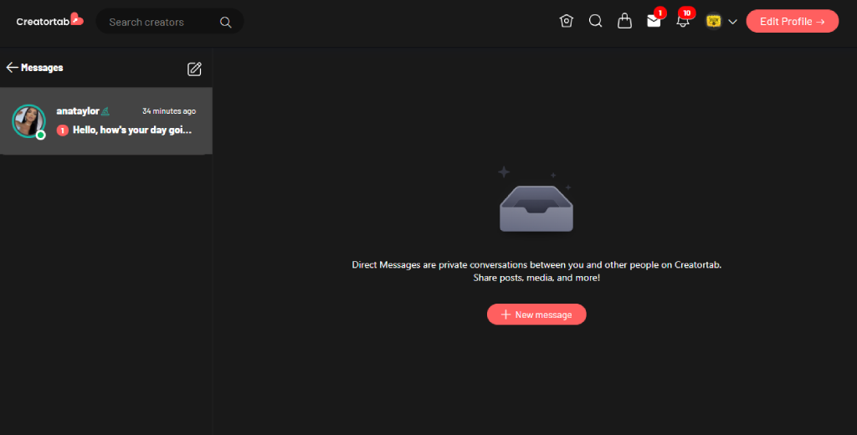Open the mail envelope icon with badge

tap(654, 22)
